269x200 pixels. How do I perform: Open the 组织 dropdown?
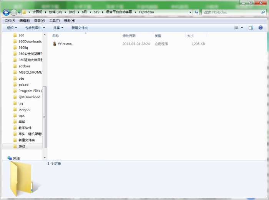[12, 28]
